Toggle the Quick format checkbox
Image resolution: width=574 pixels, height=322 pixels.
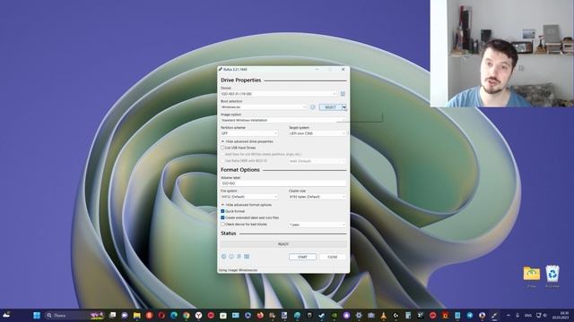pos(222,211)
